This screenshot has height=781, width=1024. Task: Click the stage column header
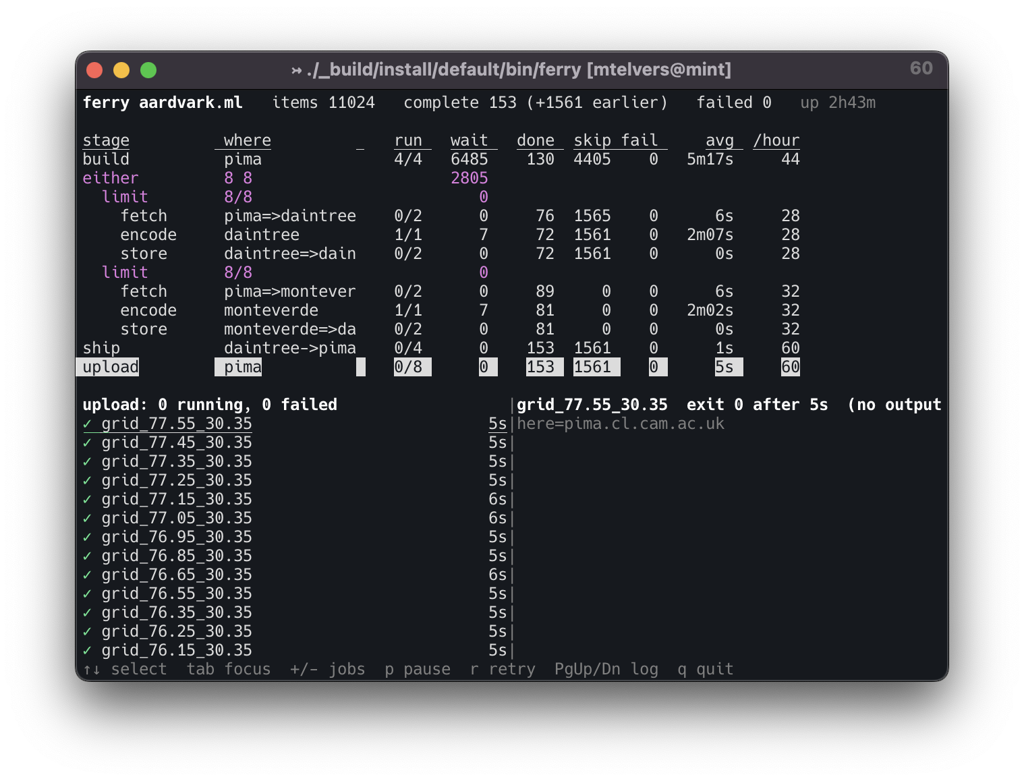click(106, 140)
